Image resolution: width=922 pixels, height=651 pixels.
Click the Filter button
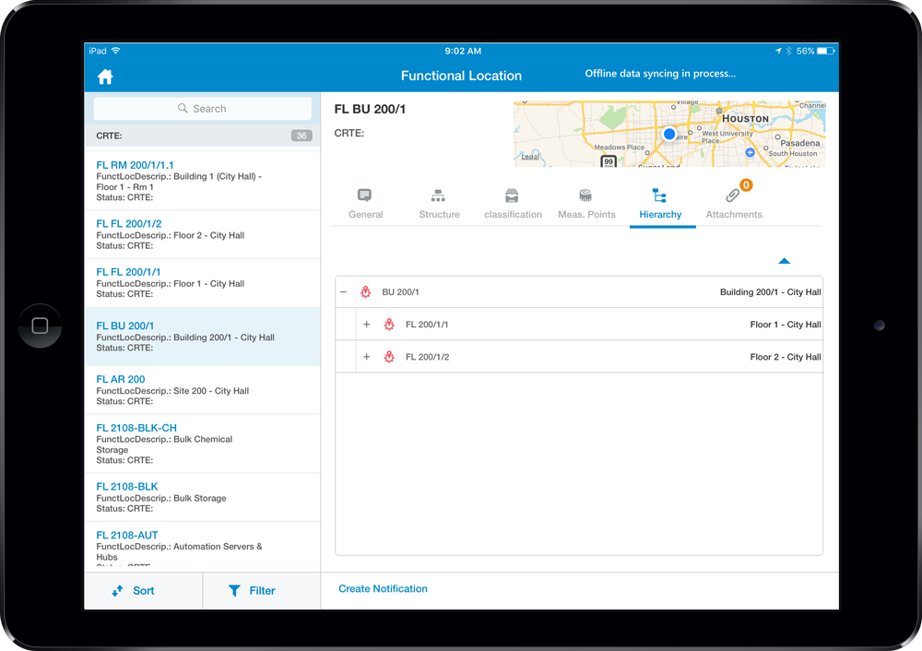[262, 590]
